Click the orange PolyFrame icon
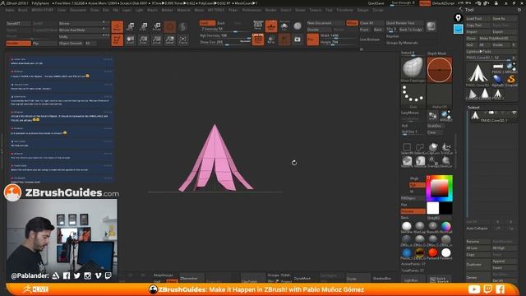The width and height of the screenshot is (526, 296). pyautogui.click(x=258, y=39)
